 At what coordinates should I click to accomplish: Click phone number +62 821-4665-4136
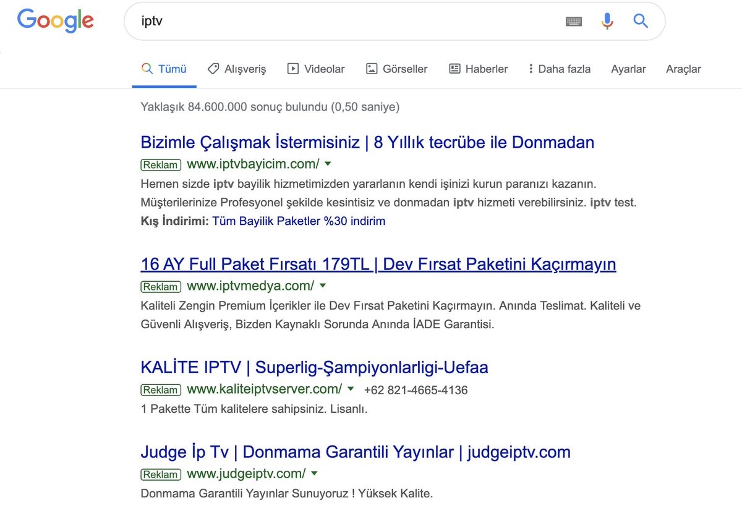pos(416,390)
